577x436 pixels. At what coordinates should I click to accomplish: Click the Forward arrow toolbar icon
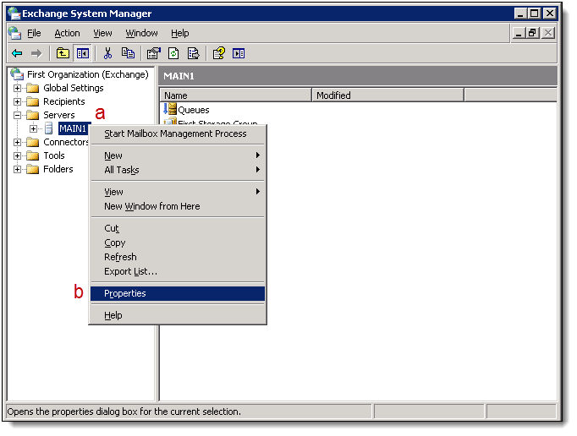pyautogui.click(x=36, y=54)
